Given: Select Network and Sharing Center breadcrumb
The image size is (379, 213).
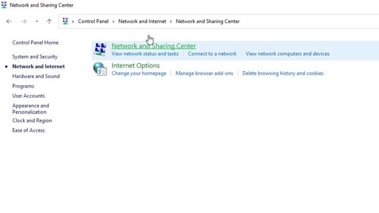Looking at the screenshot, I should [x=208, y=21].
